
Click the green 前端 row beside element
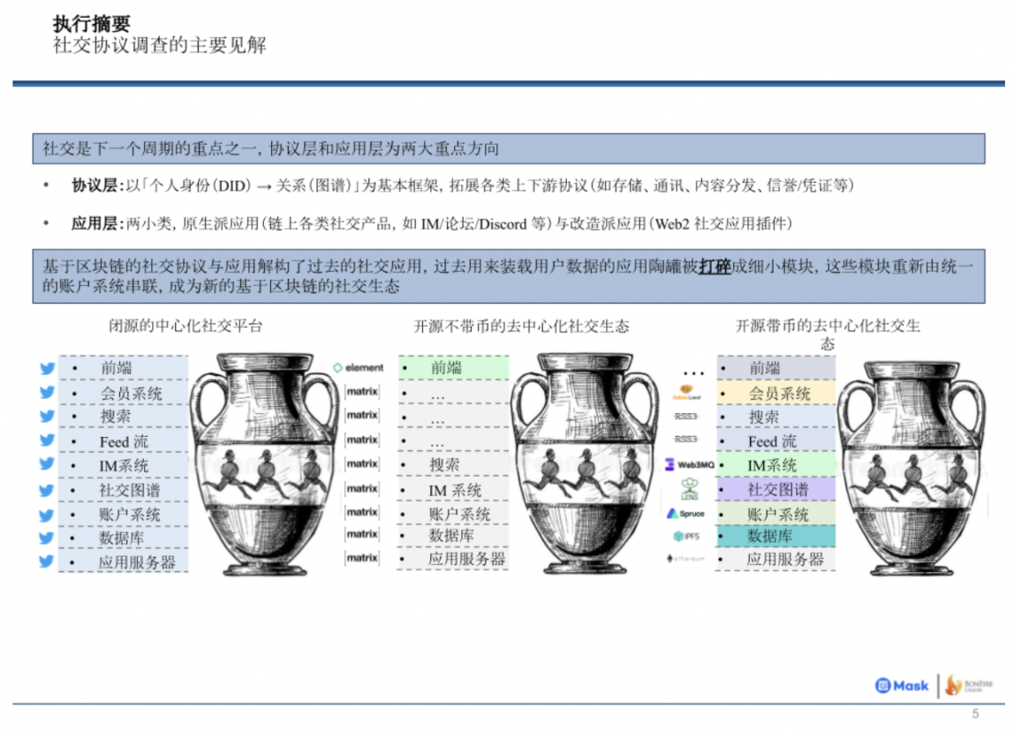(453, 367)
